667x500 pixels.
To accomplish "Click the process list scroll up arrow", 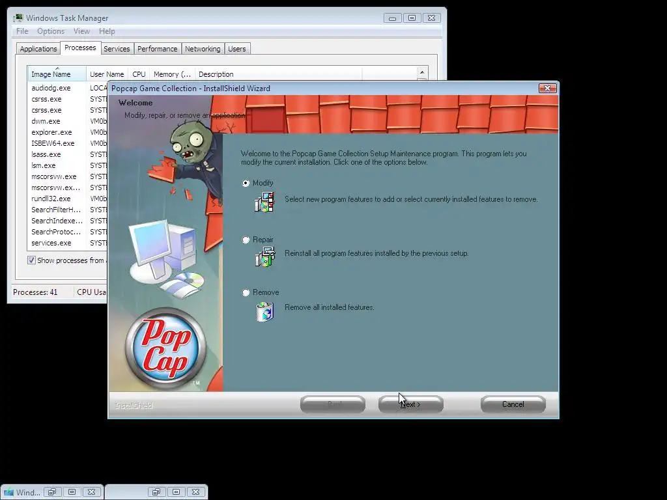I will coord(422,72).
